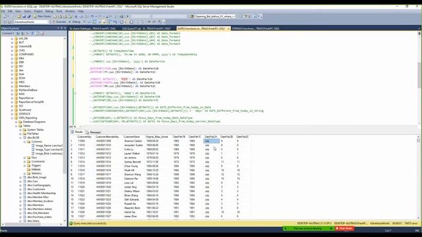Select result row number 10 header

72,178
